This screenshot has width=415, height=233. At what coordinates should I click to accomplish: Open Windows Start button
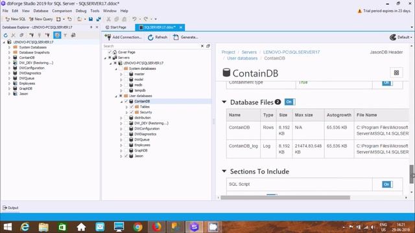coord(8,227)
